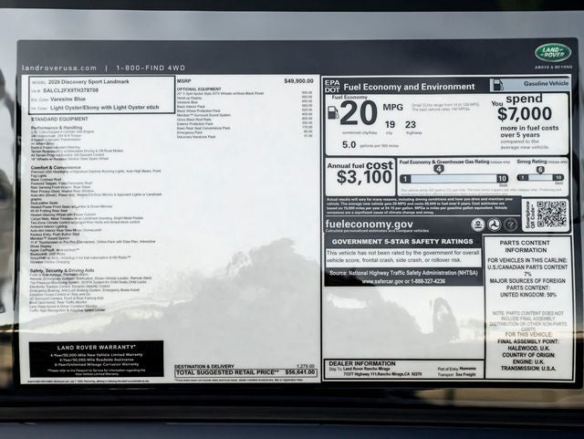Select the 19 city MPG value
584x439 pixels.
[x=390, y=125]
